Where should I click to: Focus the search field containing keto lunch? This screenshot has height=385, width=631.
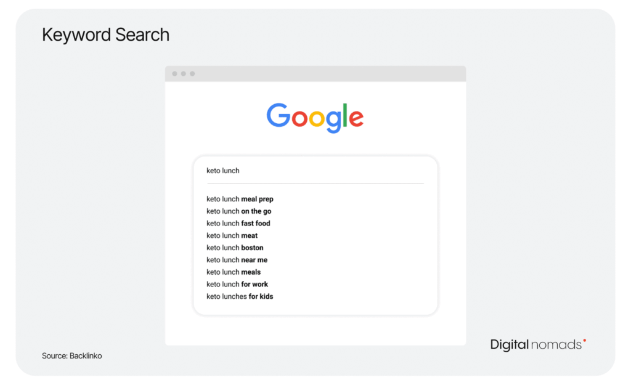click(315, 171)
